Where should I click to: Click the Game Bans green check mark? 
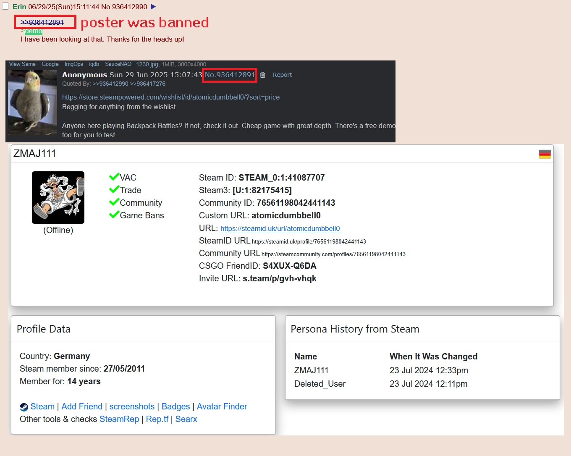(114, 215)
